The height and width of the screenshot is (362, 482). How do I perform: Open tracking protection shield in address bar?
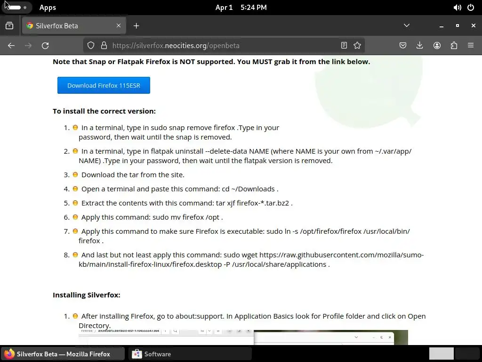point(91,46)
